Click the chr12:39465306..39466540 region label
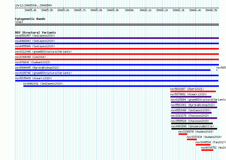 coord(34,5)
